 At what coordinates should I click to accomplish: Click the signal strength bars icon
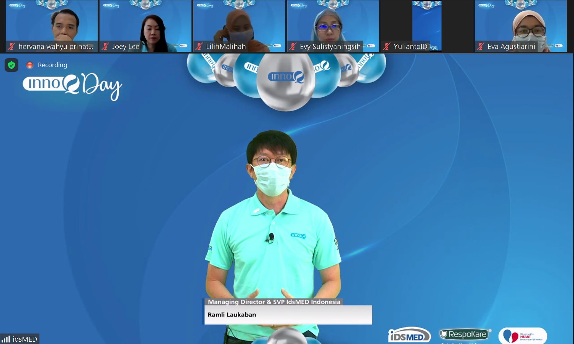[6, 339]
